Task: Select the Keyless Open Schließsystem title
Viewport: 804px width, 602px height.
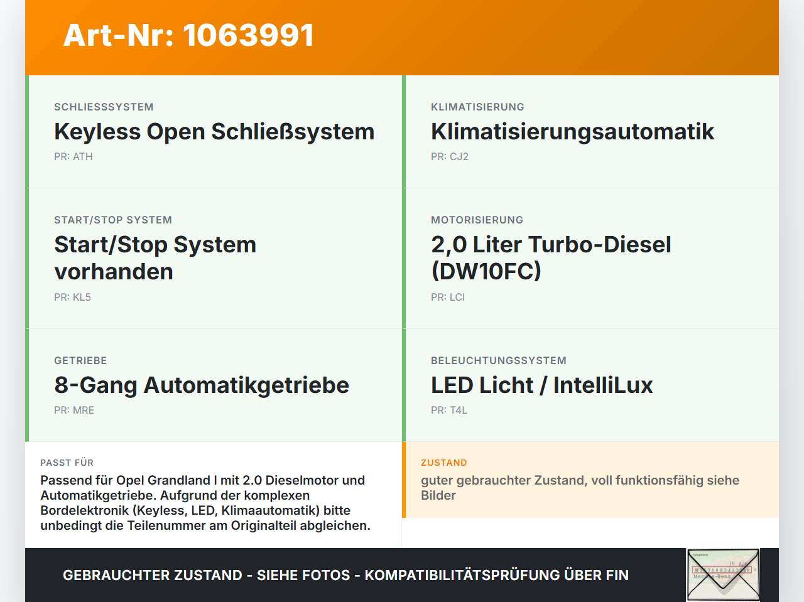Action: click(214, 132)
